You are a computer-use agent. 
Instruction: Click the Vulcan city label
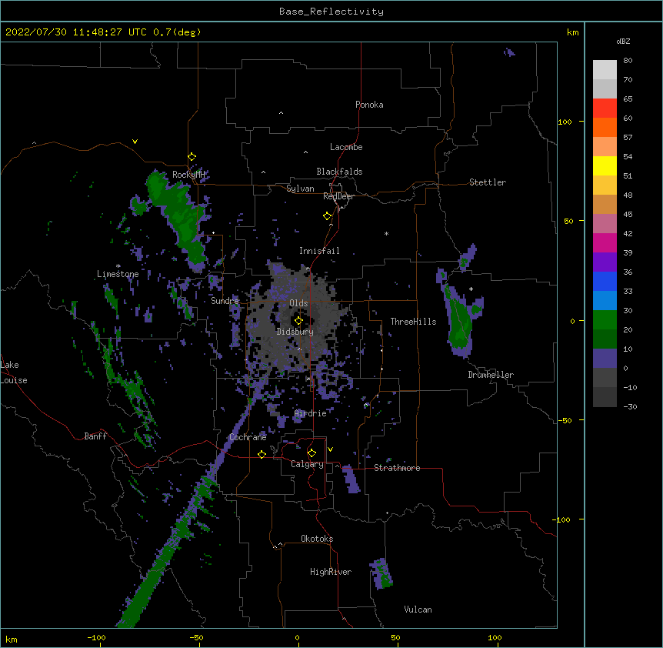pos(418,610)
